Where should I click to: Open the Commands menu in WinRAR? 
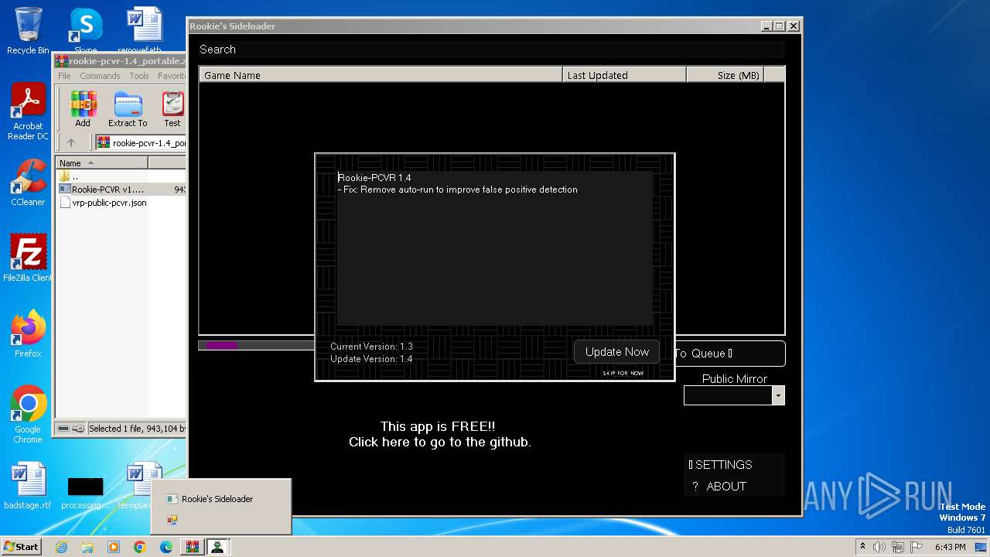[x=100, y=76]
